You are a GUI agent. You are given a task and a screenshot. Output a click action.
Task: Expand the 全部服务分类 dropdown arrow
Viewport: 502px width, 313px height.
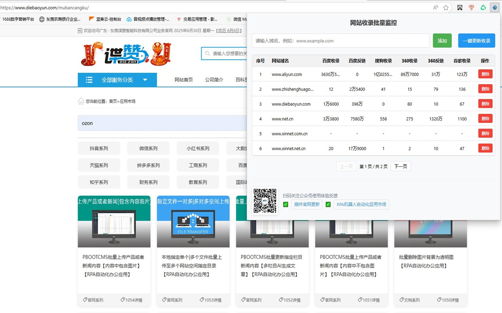tap(145, 80)
